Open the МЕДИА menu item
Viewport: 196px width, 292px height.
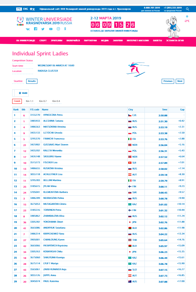point(105,40)
